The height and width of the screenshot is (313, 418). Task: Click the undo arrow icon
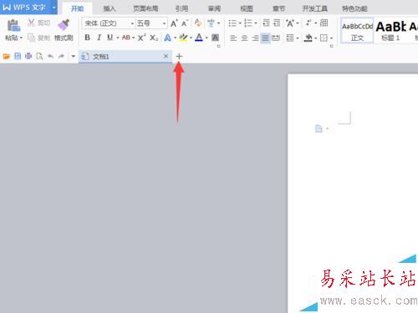coord(50,57)
